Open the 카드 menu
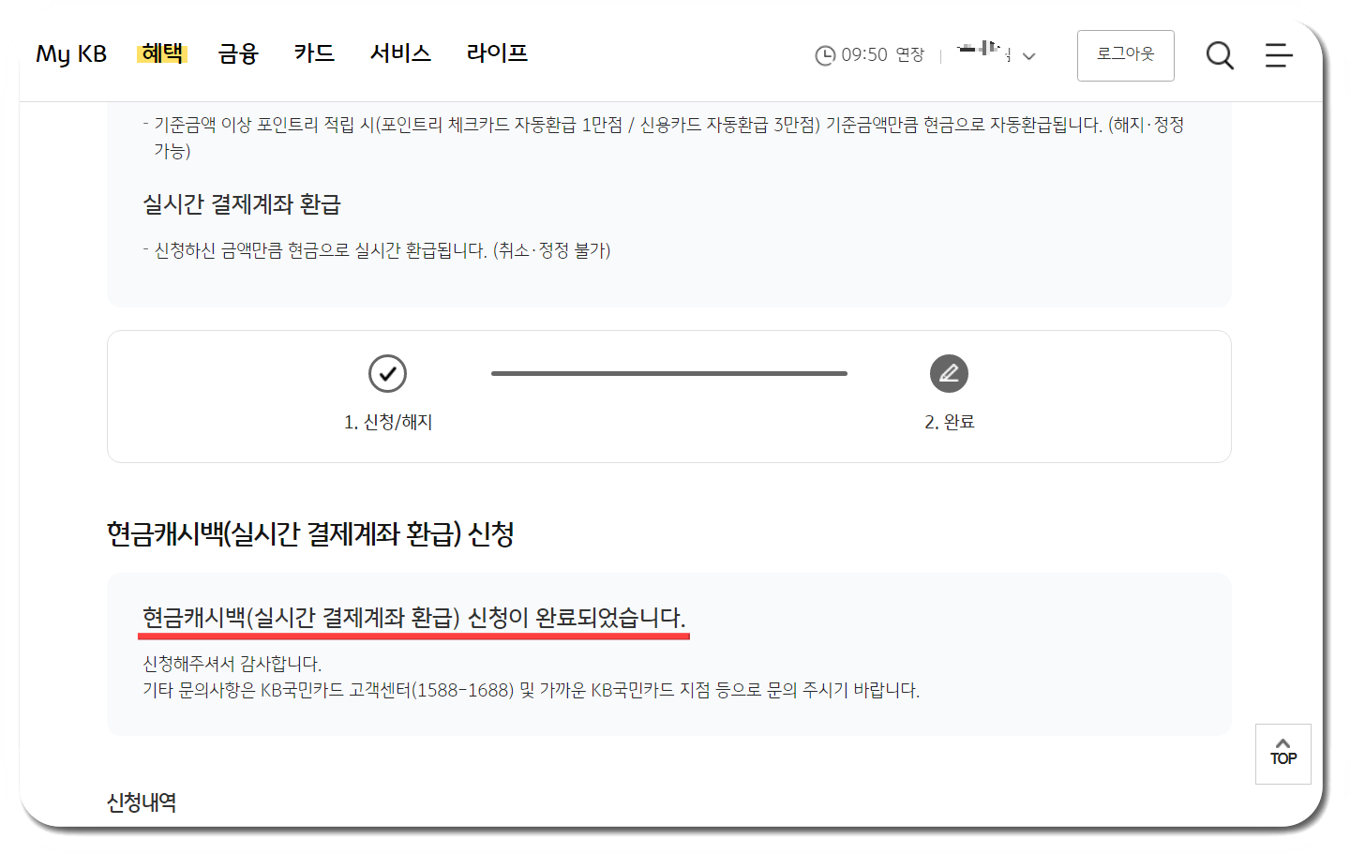 314,53
